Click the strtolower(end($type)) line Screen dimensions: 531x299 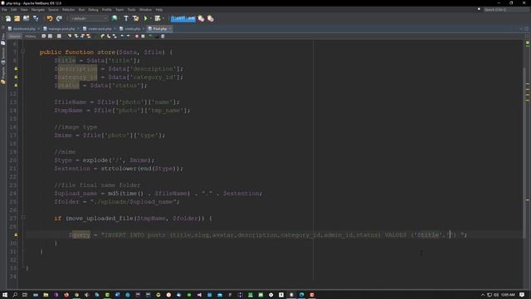tap(119, 169)
